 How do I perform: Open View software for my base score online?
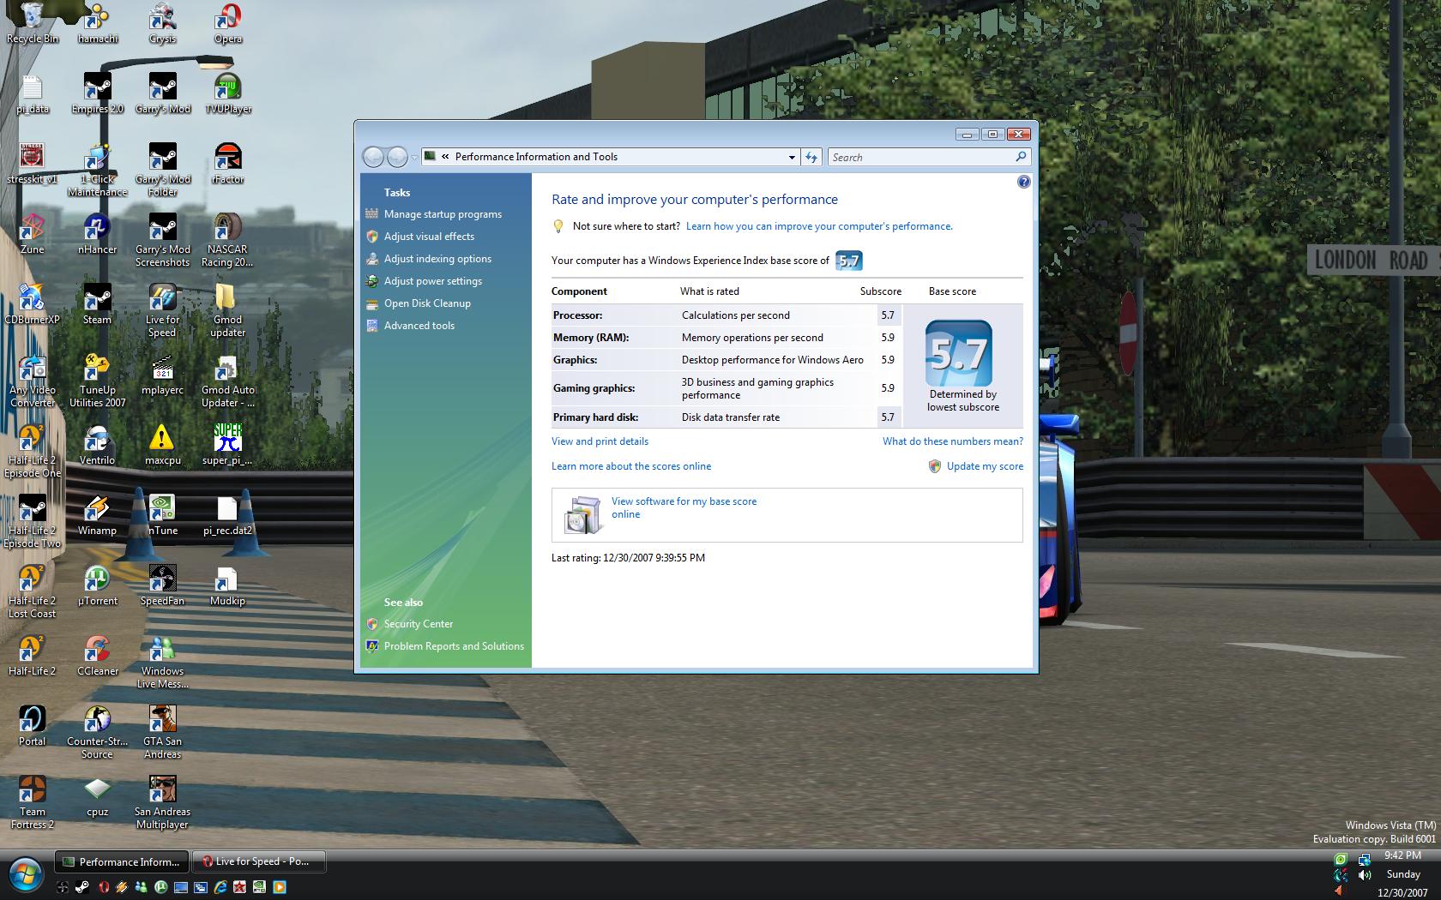pyautogui.click(x=684, y=507)
